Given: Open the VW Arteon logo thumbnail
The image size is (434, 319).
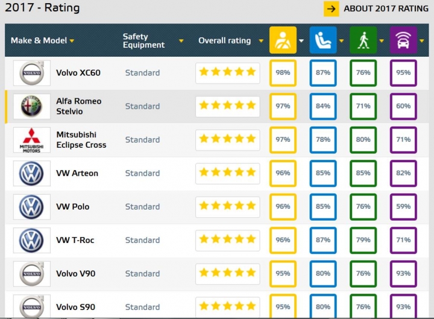Looking at the screenshot, I should tap(32, 173).
